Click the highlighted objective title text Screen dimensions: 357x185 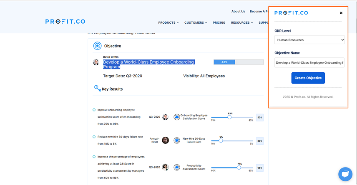[148, 64]
